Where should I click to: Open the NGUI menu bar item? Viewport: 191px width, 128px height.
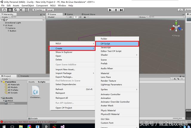tap(53, 6)
